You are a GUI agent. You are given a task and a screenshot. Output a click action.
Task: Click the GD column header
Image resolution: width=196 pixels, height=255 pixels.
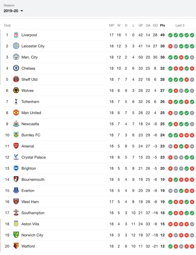tap(155, 25)
